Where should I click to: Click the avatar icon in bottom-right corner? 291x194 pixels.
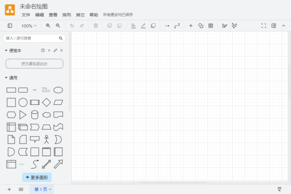point(279,189)
